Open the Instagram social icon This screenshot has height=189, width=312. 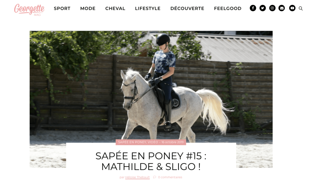point(272,8)
